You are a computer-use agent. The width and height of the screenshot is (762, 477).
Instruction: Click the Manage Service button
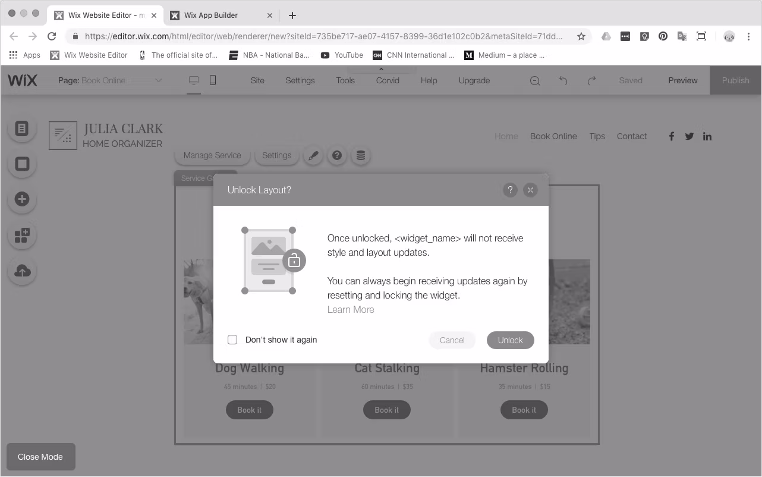(x=212, y=156)
